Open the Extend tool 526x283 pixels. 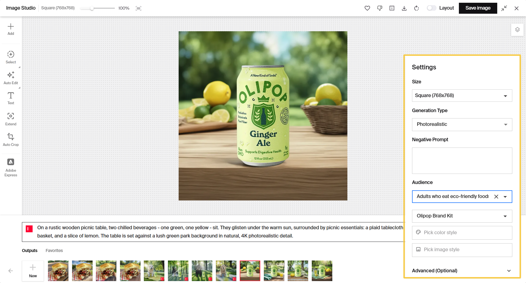[x=11, y=119]
